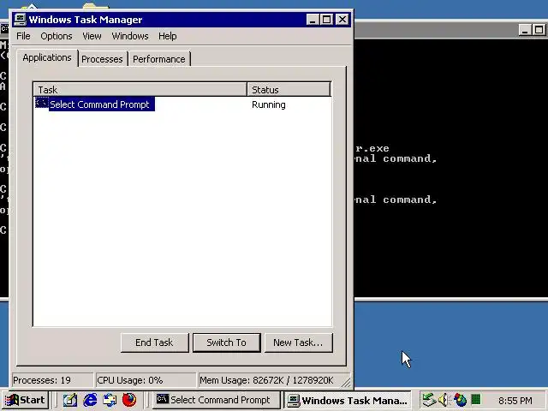
Task: Open the Help menu
Action: point(168,36)
